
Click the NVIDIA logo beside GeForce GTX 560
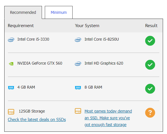[11, 64]
